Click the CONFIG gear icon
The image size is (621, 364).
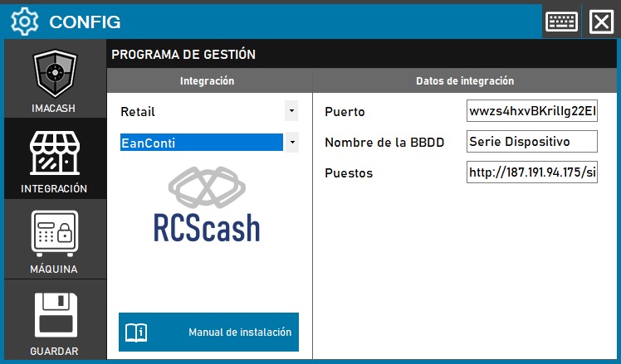[x=25, y=22]
